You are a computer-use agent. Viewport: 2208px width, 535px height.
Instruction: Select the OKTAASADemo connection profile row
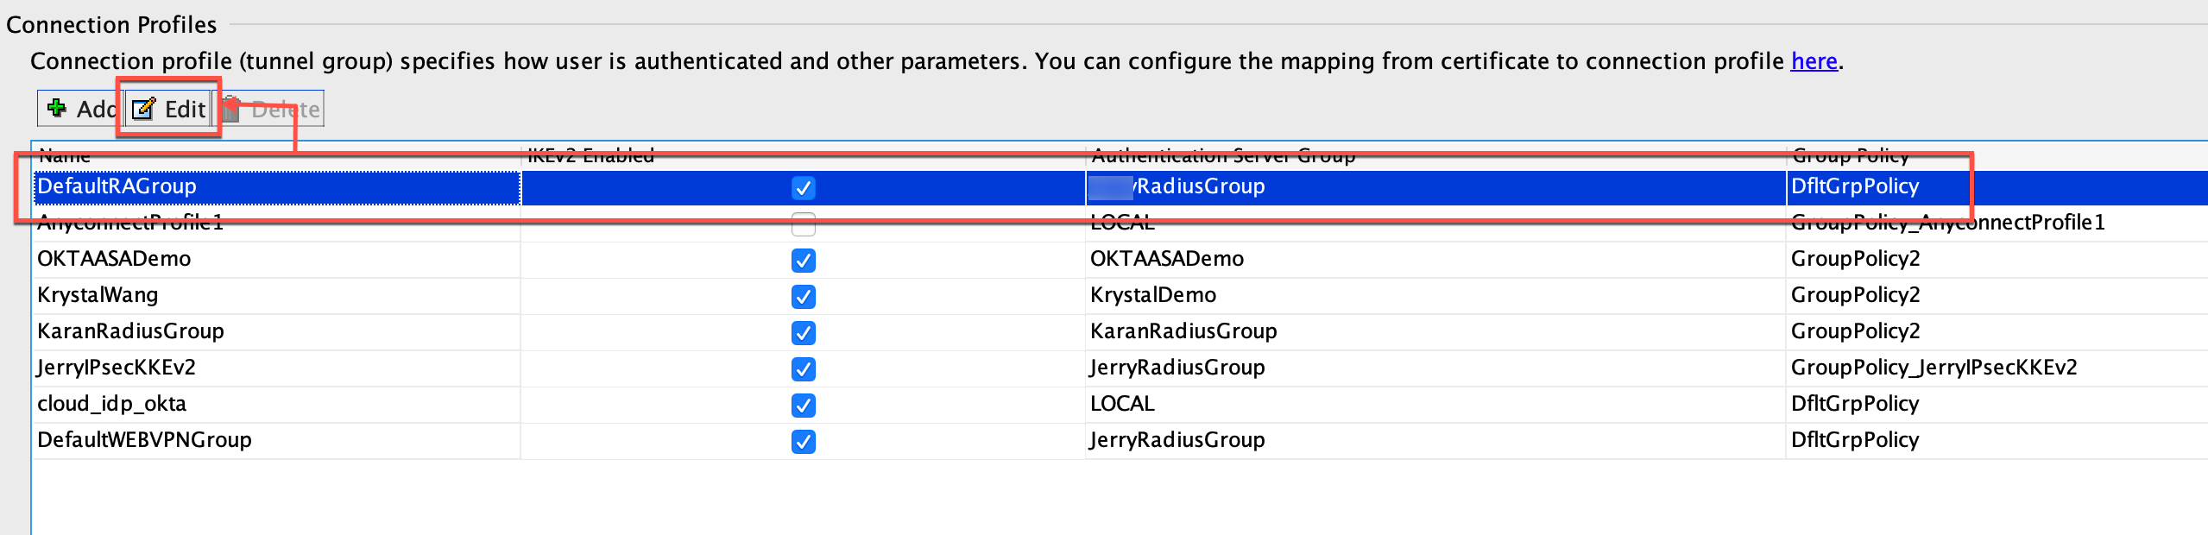(x=114, y=259)
